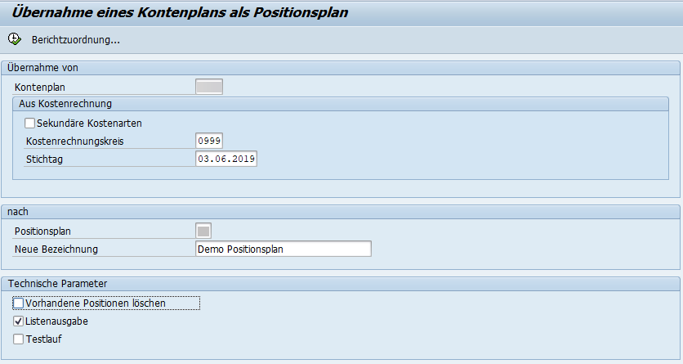
Task: Click the Übernahme von group header
Action: coord(340,68)
